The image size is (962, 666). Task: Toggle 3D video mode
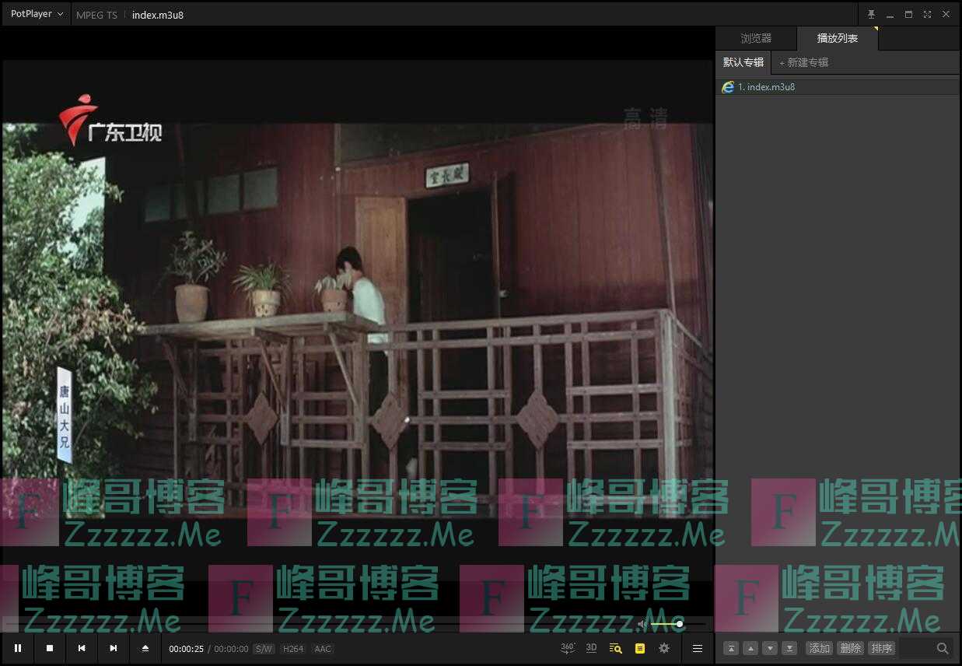(x=591, y=648)
